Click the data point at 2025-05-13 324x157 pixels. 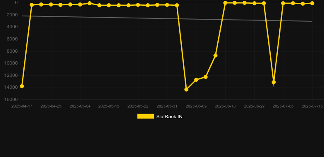[109, 5]
